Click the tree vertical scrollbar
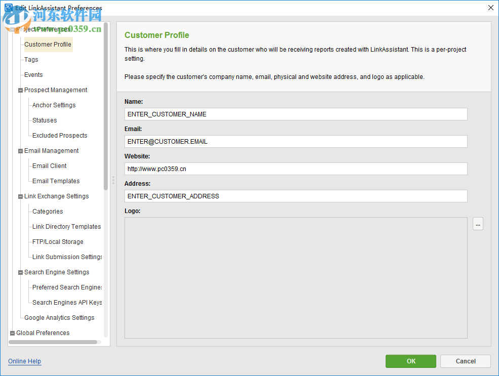Screen dimensions: 499x376 tap(106, 106)
